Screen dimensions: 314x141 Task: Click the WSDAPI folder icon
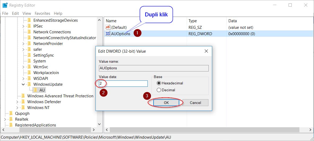(x=29, y=79)
